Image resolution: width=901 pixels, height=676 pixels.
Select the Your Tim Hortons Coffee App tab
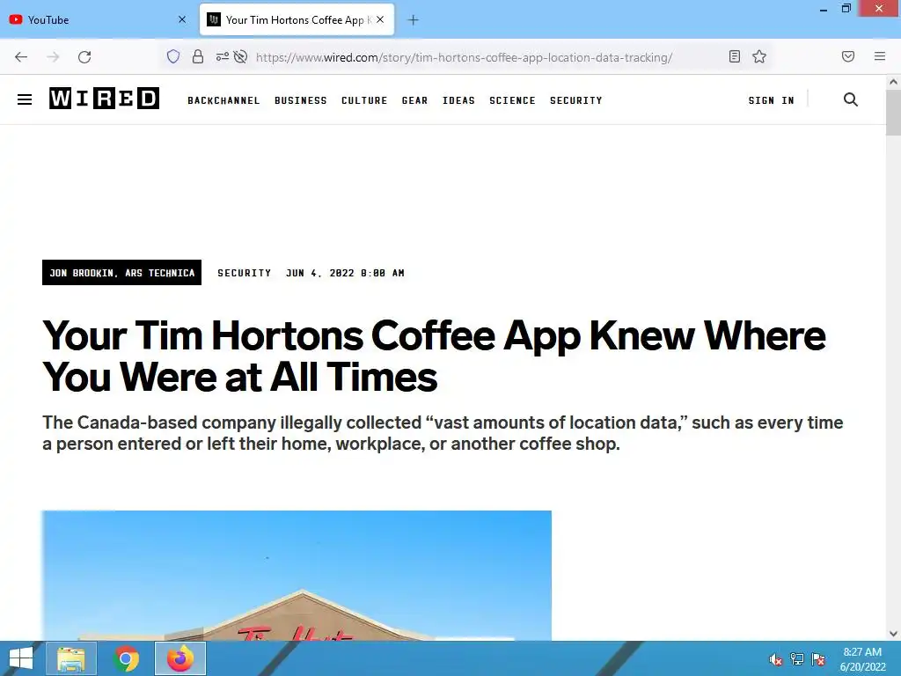tap(297, 19)
